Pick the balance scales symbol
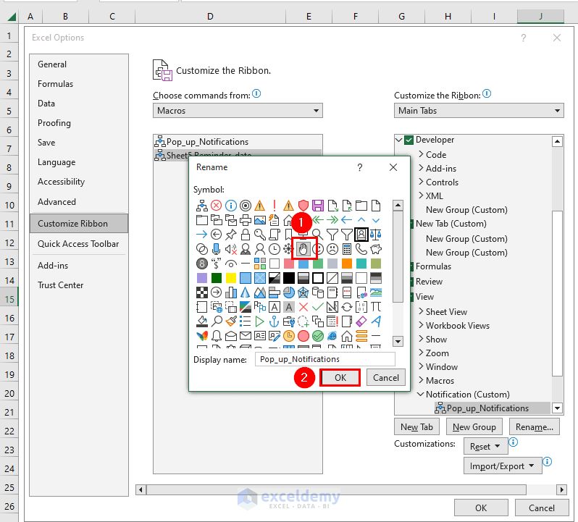 [376, 235]
